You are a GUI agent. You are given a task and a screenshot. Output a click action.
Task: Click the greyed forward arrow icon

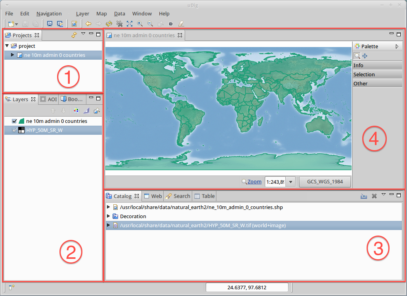pos(99,24)
